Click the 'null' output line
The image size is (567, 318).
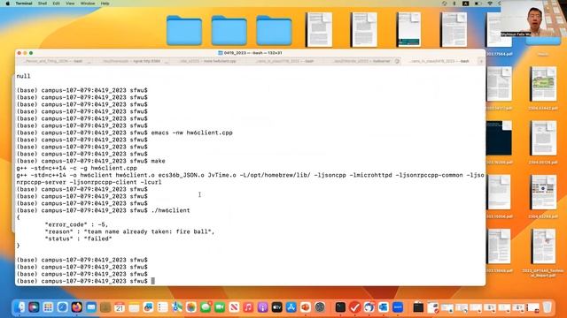(24, 76)
